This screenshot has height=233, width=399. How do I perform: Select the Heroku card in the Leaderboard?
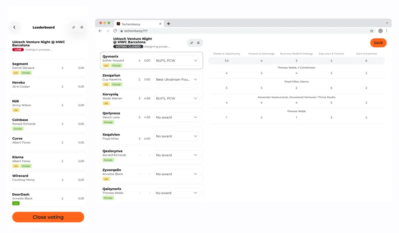click(x=48, y=87)
